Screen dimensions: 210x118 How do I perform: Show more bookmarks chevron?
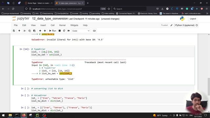click(x=207, y=13)
